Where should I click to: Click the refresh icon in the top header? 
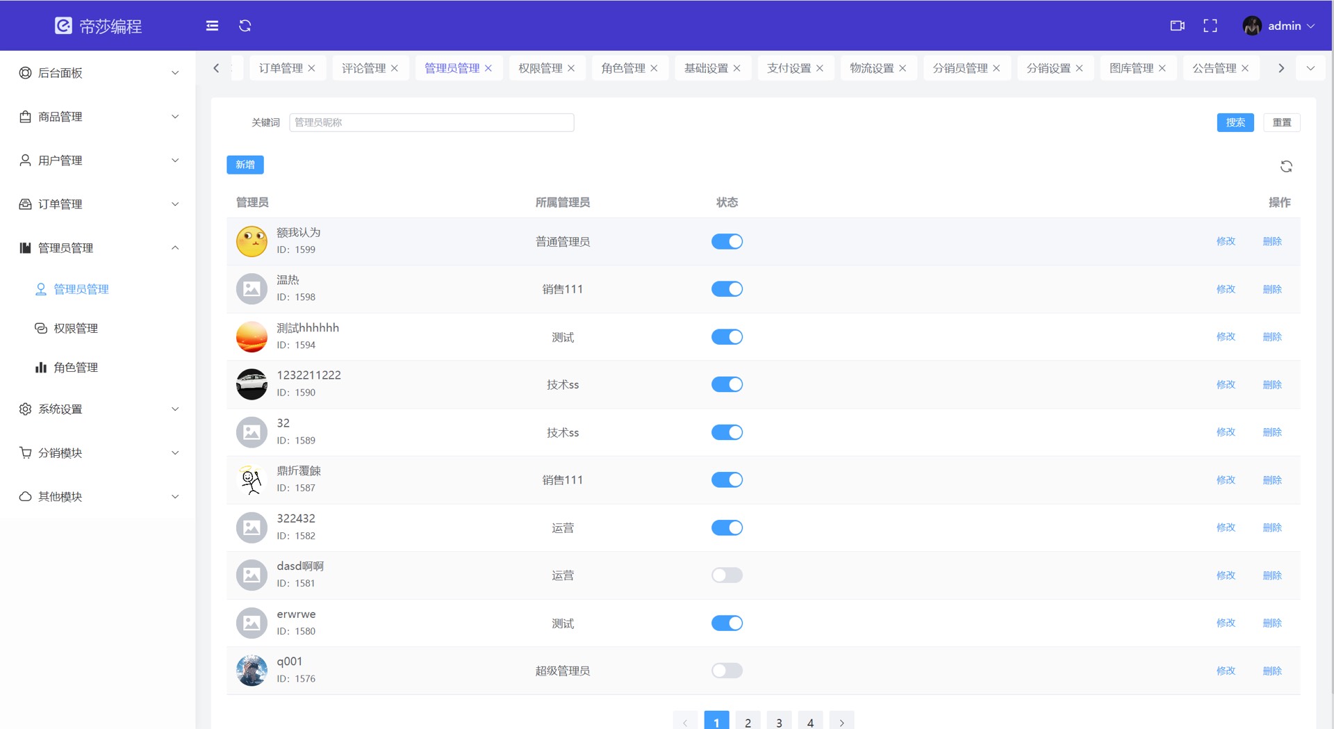[245, 26]
